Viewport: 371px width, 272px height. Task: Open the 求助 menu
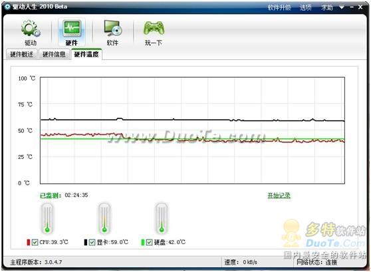(x=327, y=7)
